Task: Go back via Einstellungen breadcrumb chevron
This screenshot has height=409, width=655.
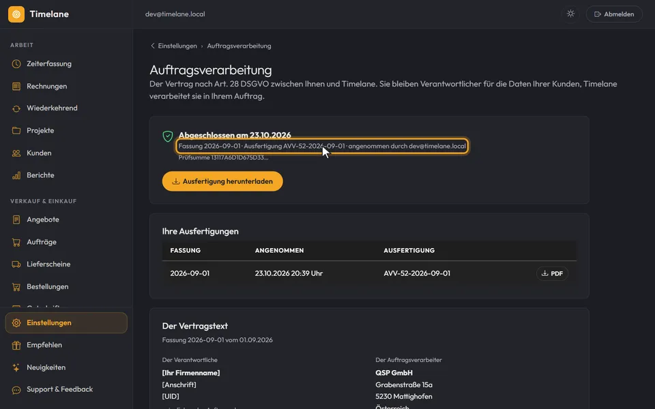Action: coord(152,46)
